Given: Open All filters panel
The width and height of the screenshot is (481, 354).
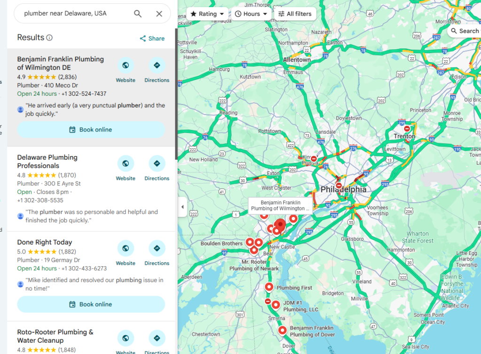Looking at the screenshot, I should [x=295, y=14].
